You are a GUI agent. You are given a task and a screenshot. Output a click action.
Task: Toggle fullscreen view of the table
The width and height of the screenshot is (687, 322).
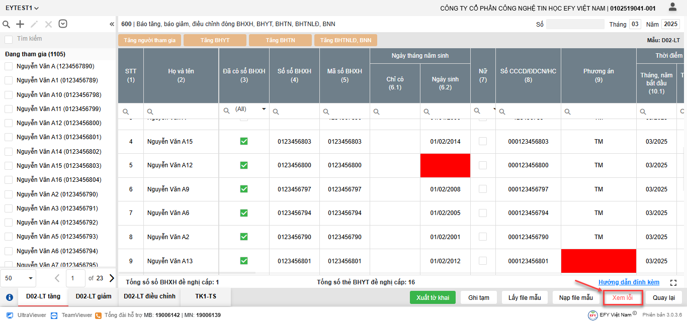674,283
